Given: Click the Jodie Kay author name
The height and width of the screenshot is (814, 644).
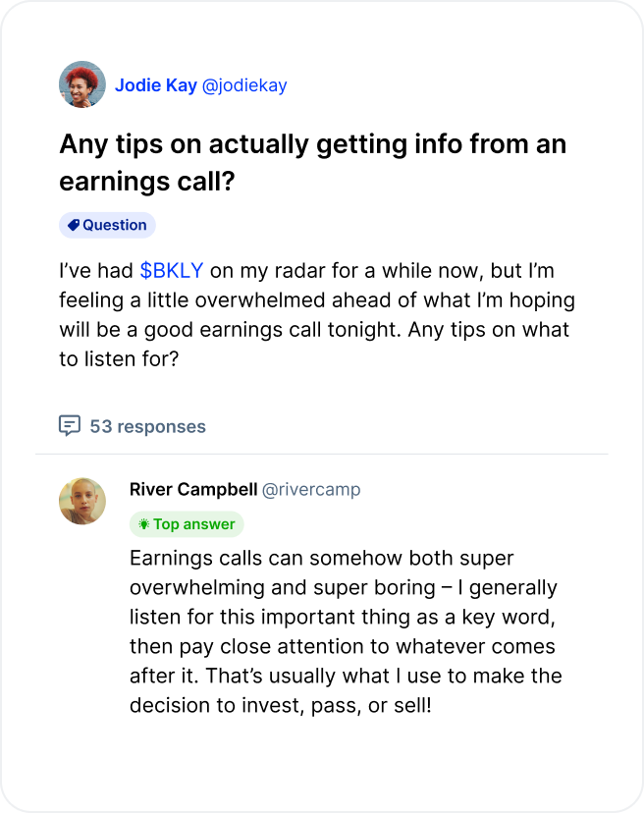Looking at the screenshot, I should pyautogui.click(x=155, y=85).
